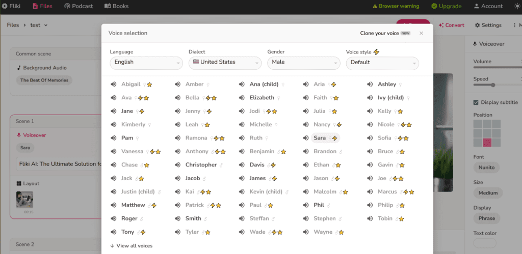Switch to the Books tab
Image resolution: width=522 pixels, height=254 pixels.
click(116, 6)
